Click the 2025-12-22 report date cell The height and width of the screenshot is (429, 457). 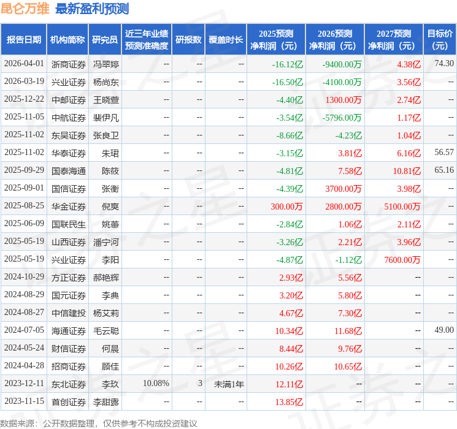24,99
